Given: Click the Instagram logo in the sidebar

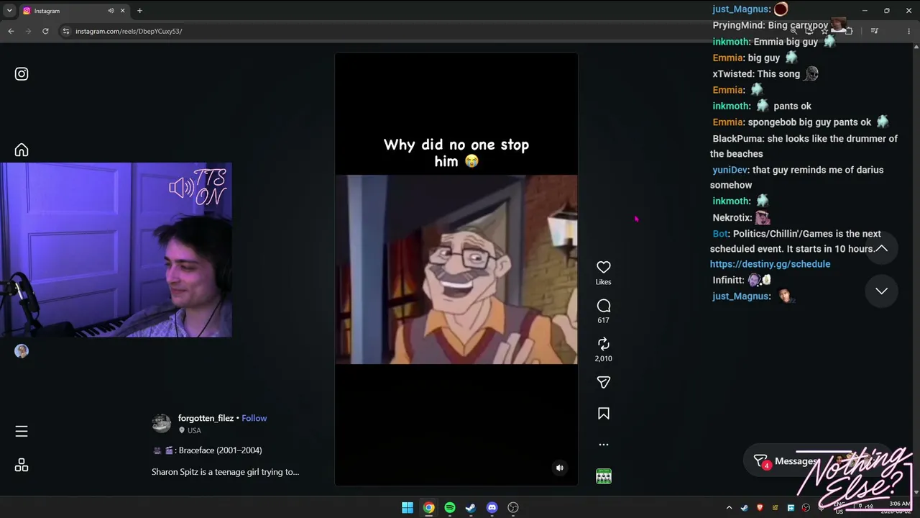Looking at the screenshot, I should tap(22, 73).
